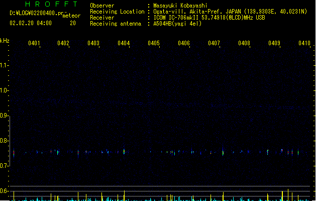The height and width of the screenshot is (201, 316).
Task: Click time marker 0409
Action: point(274,43)
